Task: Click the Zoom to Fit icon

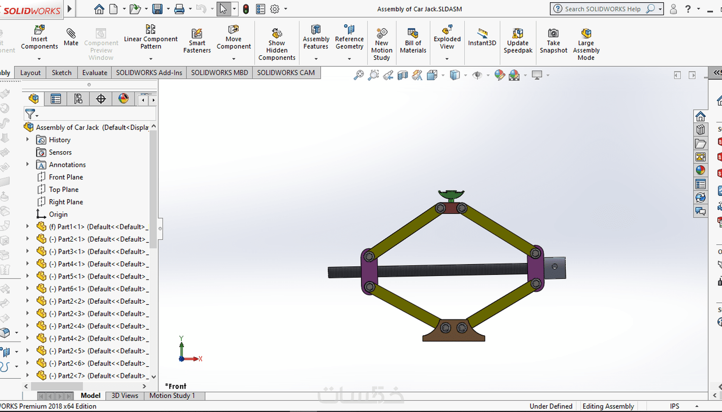Action: pos(358,75)
